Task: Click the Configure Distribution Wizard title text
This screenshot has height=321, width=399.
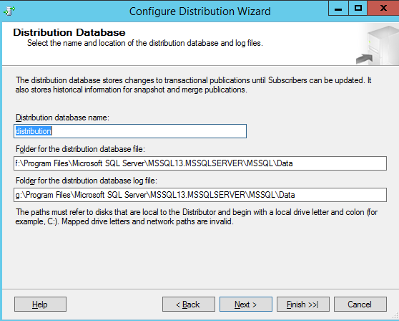Action: 199,11
